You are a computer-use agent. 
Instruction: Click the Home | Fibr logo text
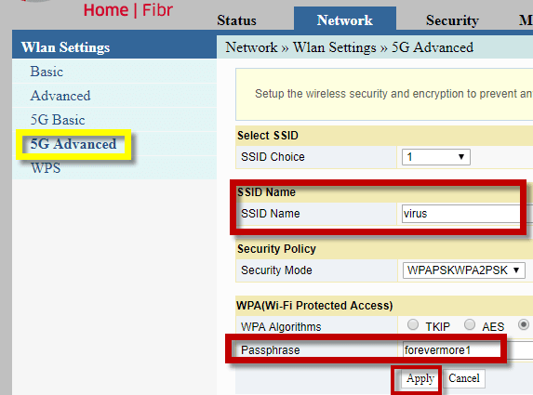128,10
